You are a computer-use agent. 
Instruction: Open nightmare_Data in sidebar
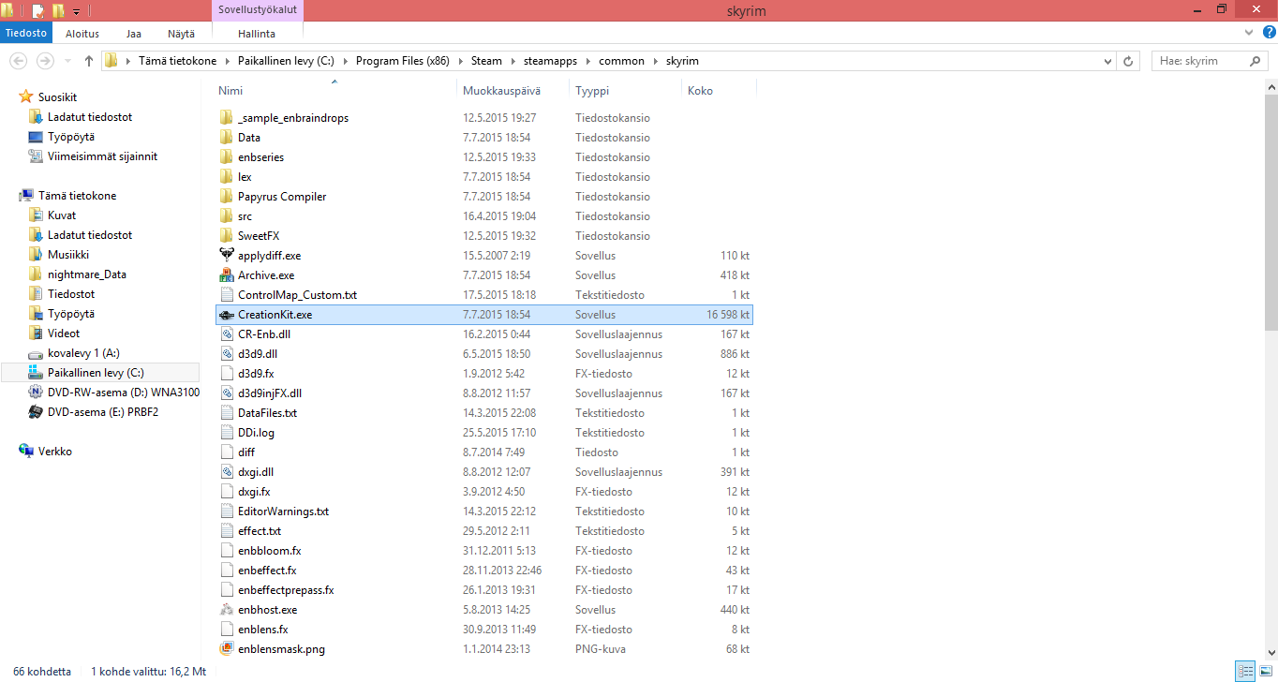click(87, 274)
